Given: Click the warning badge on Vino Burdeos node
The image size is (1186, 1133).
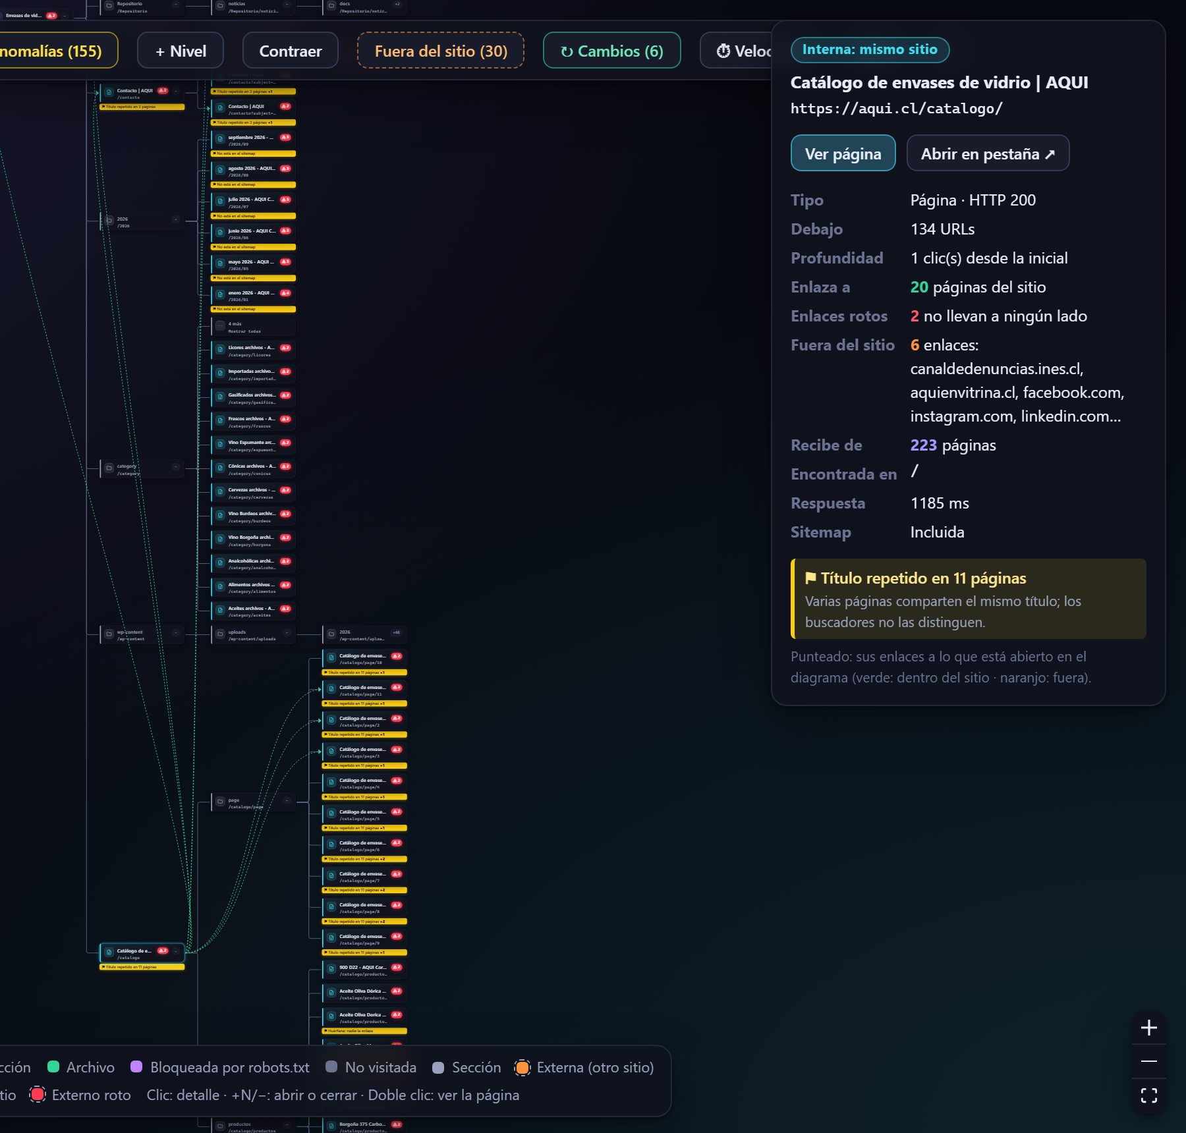Looking at the screenshot, I should coord(285,514).
